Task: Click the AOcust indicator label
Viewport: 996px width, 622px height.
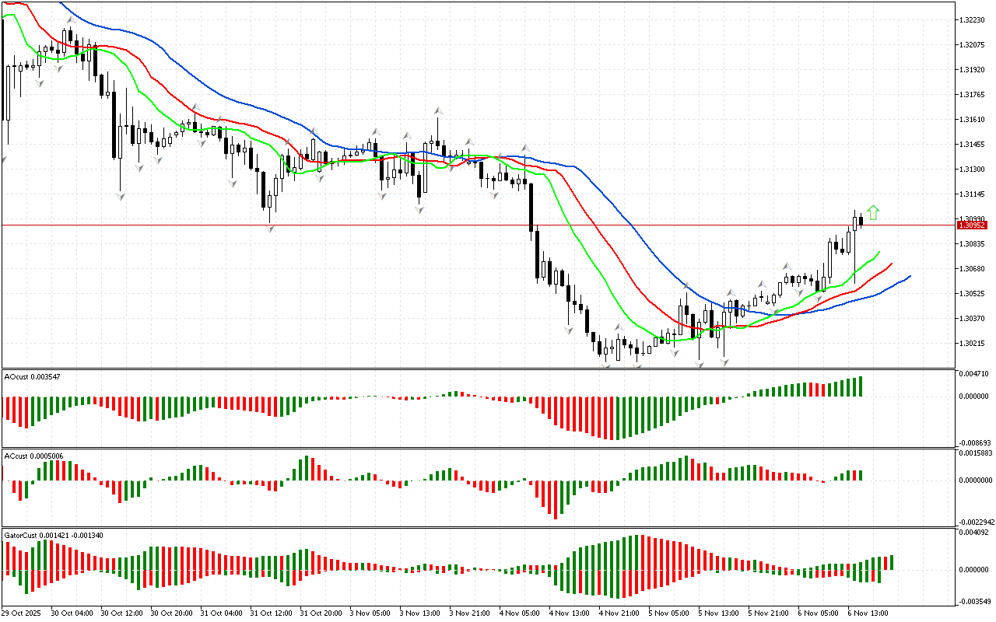Action: [33, 376]
